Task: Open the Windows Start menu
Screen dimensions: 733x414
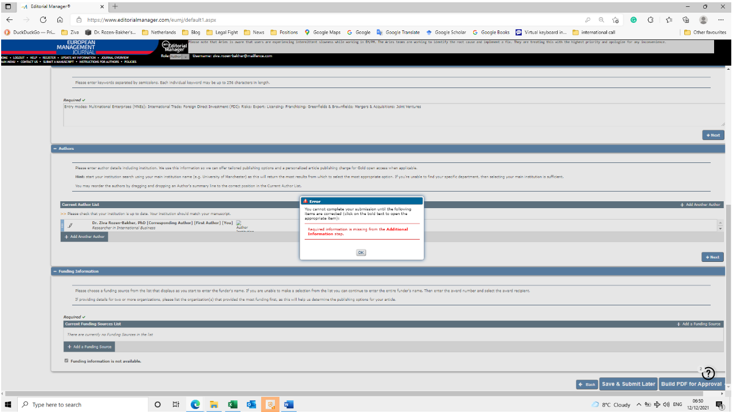Action: click(x=8, y=405)
